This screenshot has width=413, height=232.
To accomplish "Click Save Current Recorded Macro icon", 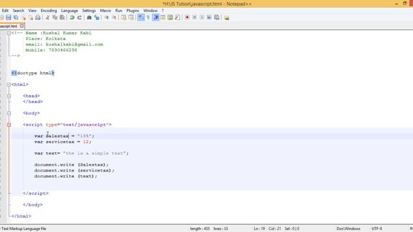I will (217, 17).
